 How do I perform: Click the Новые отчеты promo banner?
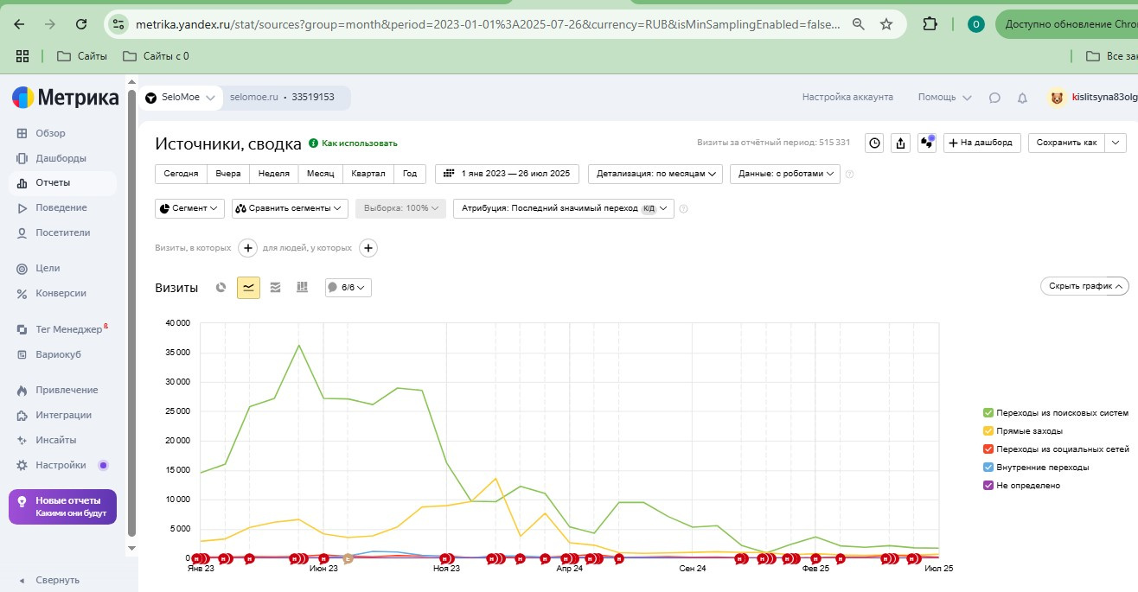[62, 506]
